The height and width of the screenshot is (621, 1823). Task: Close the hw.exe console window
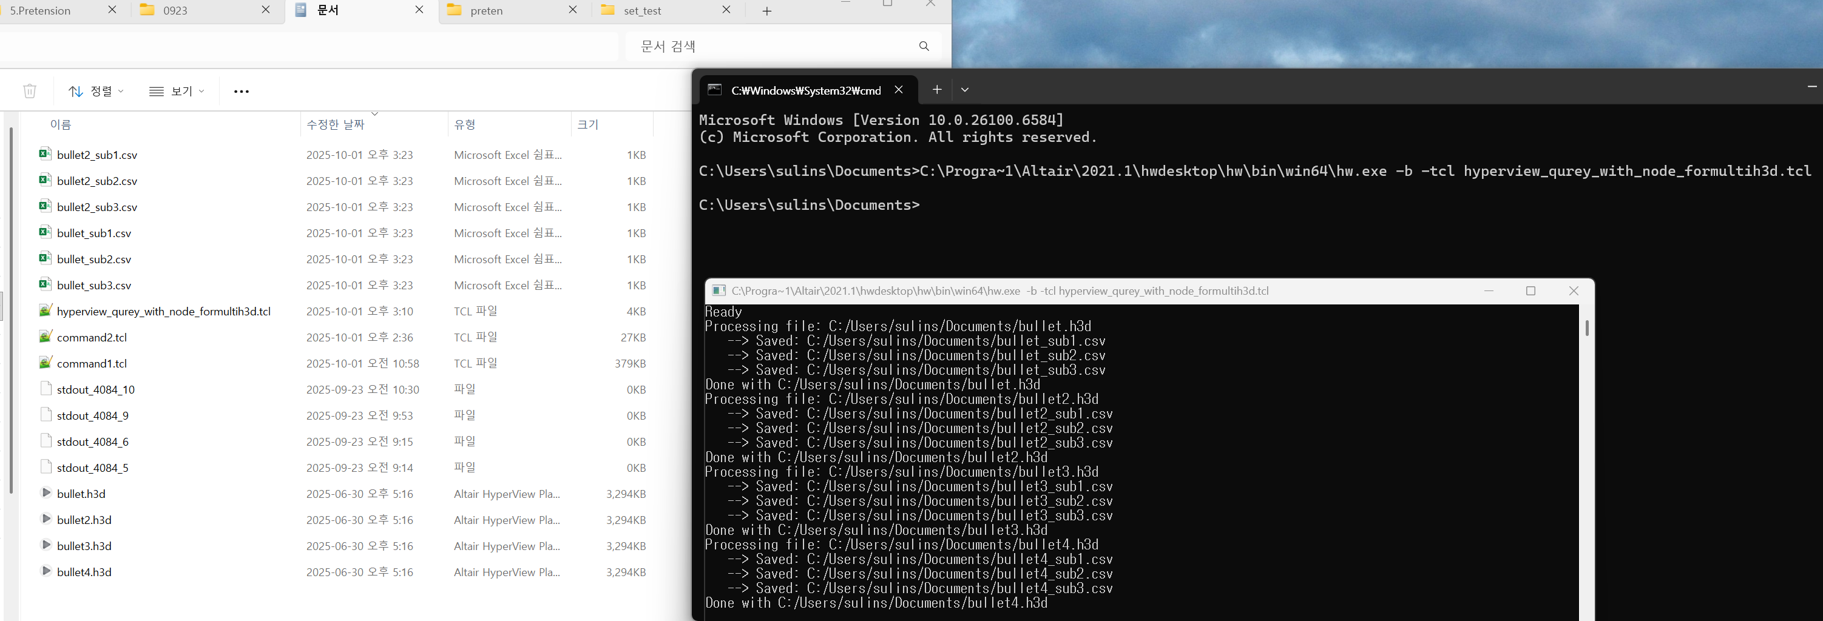1574,290
